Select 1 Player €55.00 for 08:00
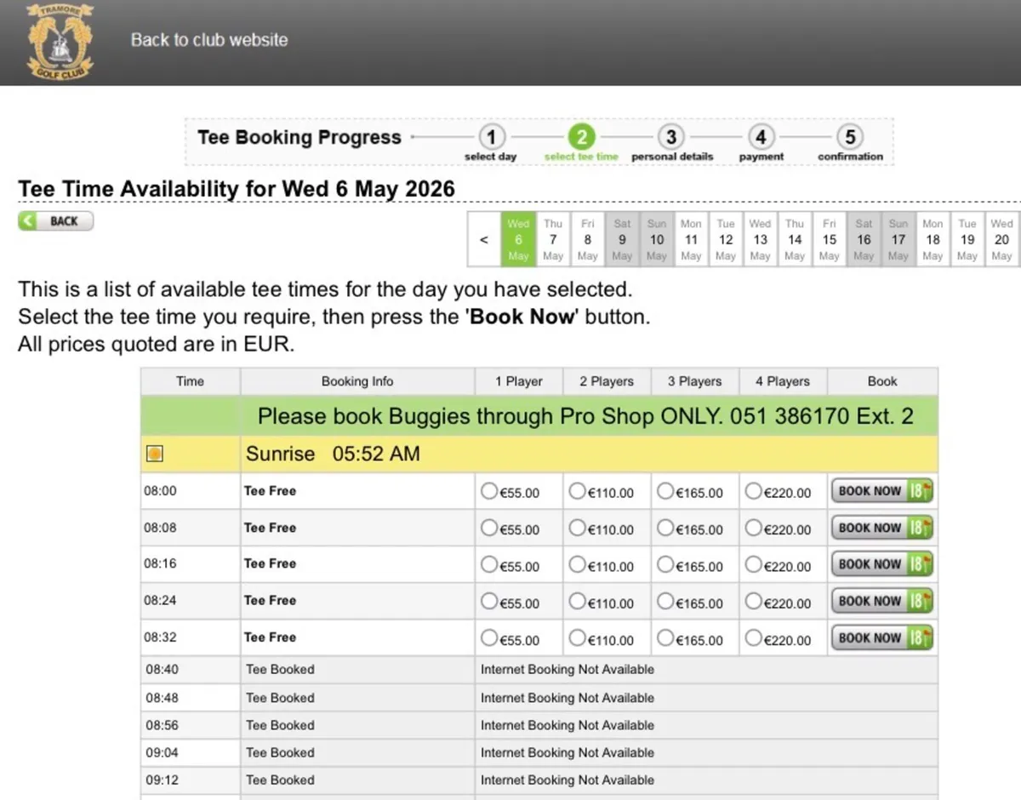1021x800 pixels. (489, 491)
